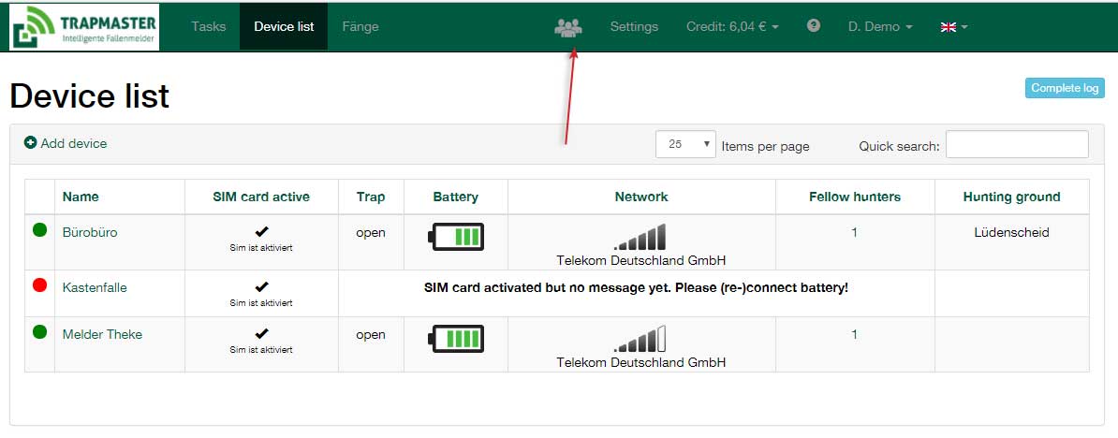Click the reconnect battery message for Kastenfalle
Image resolution: width=1118 pixels, height=438 pixels.
[636, 287]
